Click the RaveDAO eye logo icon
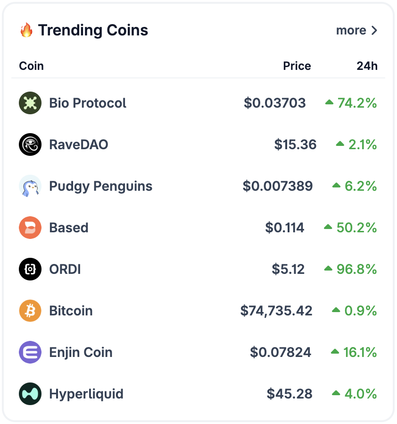This screenshot has width=397, height=424. tap(30, 144)
